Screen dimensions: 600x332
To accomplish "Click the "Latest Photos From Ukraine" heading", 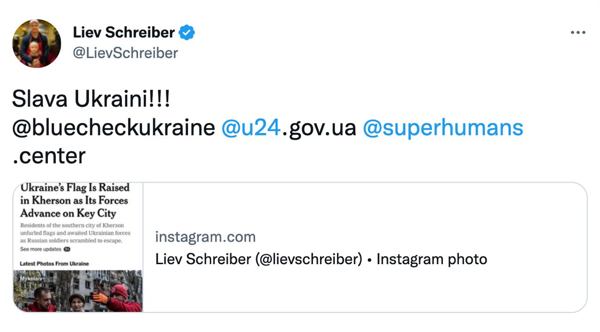I will coord(54,264).
